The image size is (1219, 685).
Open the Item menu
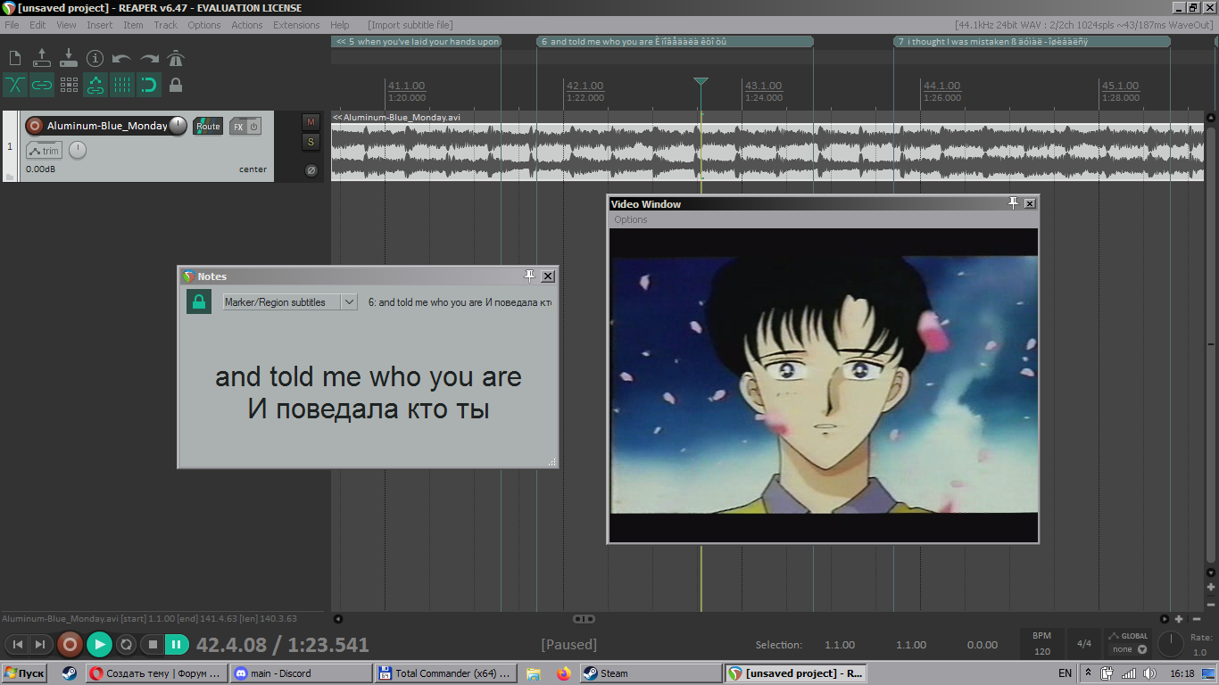pyautogui.click(x=133, y=25)
